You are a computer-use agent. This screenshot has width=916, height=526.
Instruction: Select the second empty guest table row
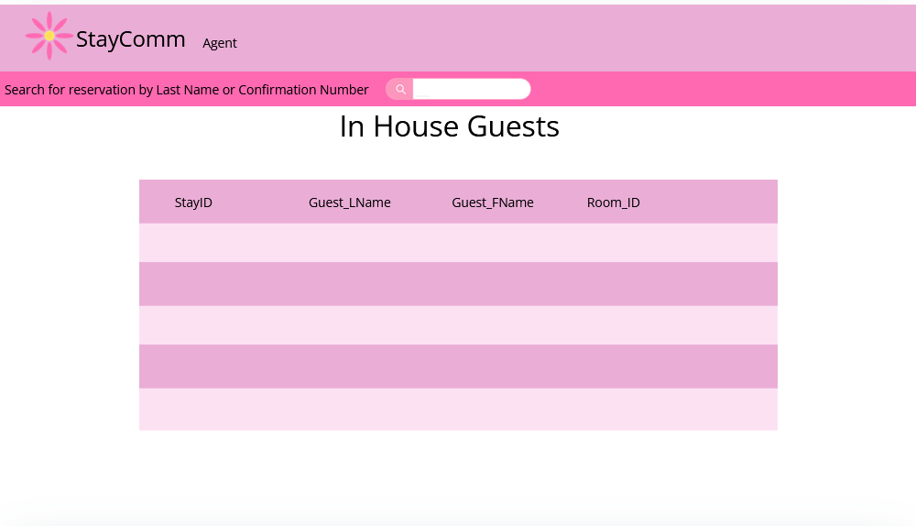(x=458, y=284)
